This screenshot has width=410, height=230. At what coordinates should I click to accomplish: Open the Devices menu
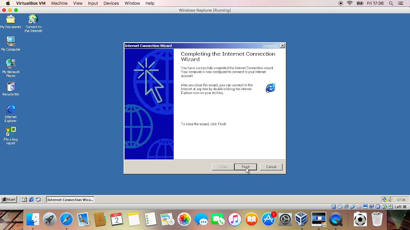point(111,3)
